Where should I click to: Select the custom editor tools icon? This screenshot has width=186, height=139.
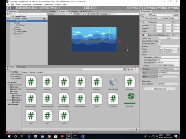coord(35,8)
